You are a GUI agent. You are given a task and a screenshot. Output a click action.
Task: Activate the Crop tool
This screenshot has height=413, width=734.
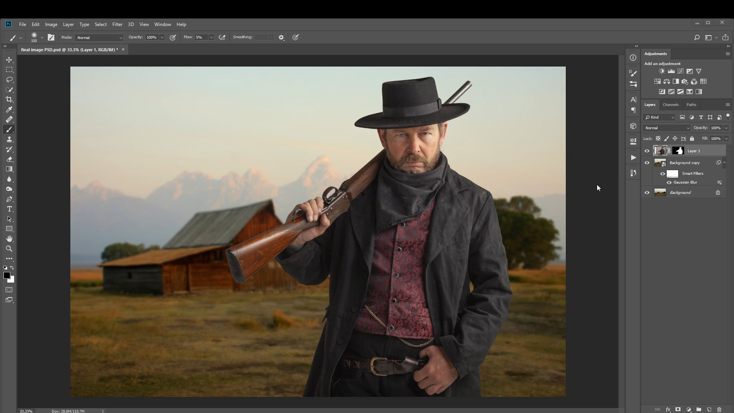[x=9, y=99]
